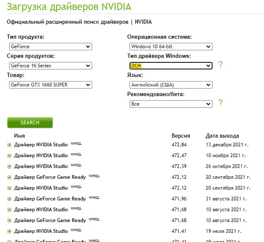This screenshot has height=242, width=264.
Task: Click the Тип продукта label
Action: pyautogui.click(x=26, y=37)
